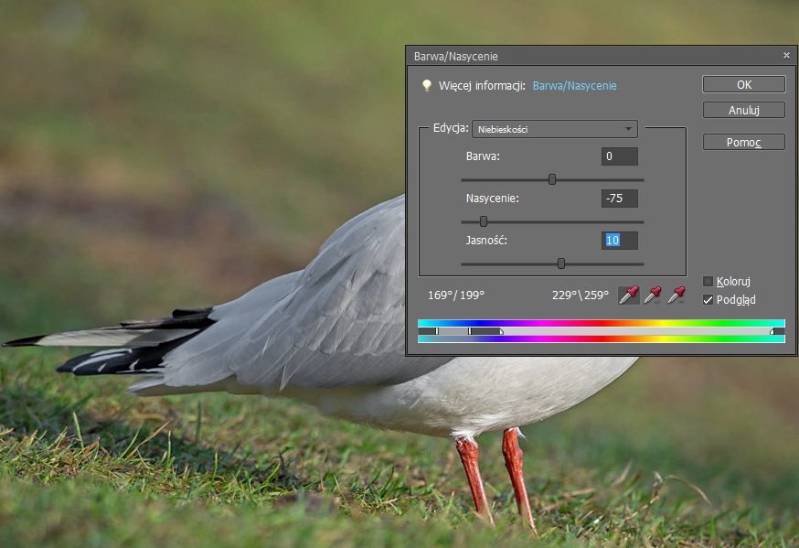
Task: Click the Pomoc button
Action: (x=744, y=142)
